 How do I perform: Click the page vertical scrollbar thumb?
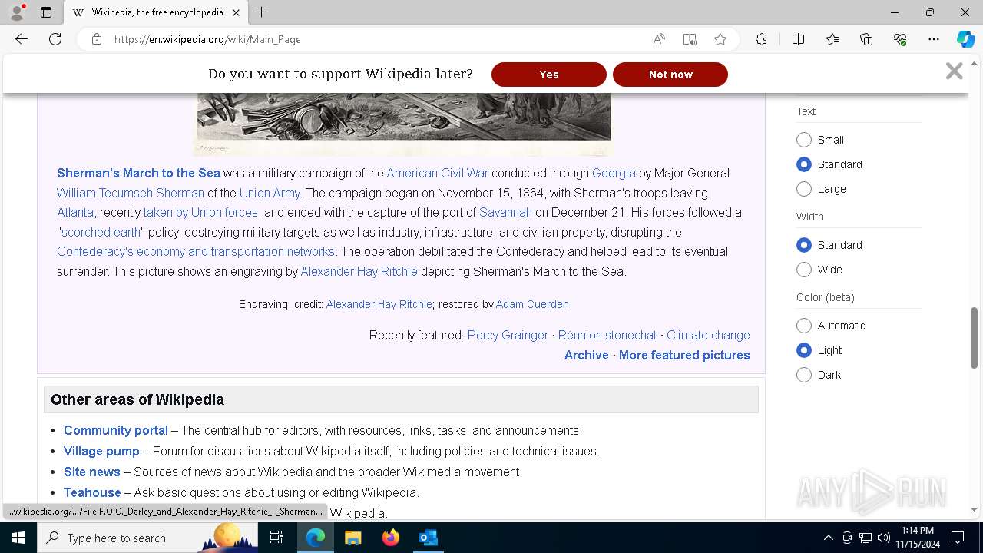[975, 337]
